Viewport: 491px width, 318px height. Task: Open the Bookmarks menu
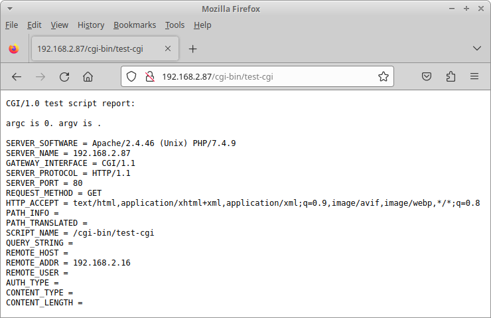(x=135, y=25)
